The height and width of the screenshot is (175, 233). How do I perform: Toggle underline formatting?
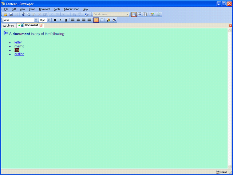click(x=66, y=20)
